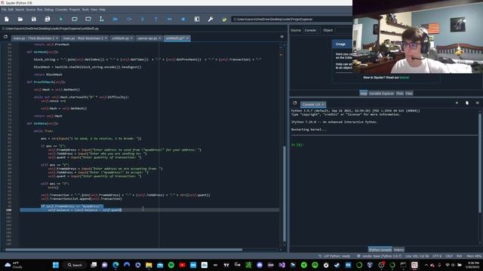Switch to the Plots pane
The image size is (483, 271).
[x=400, y=93]
